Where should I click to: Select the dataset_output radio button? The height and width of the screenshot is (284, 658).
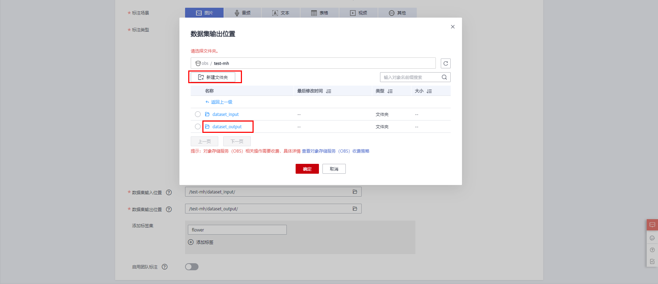pos(198,126)
